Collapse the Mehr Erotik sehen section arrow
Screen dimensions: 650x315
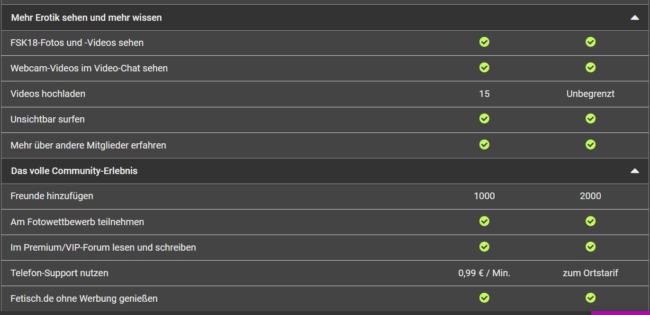[x=635, y=18]
